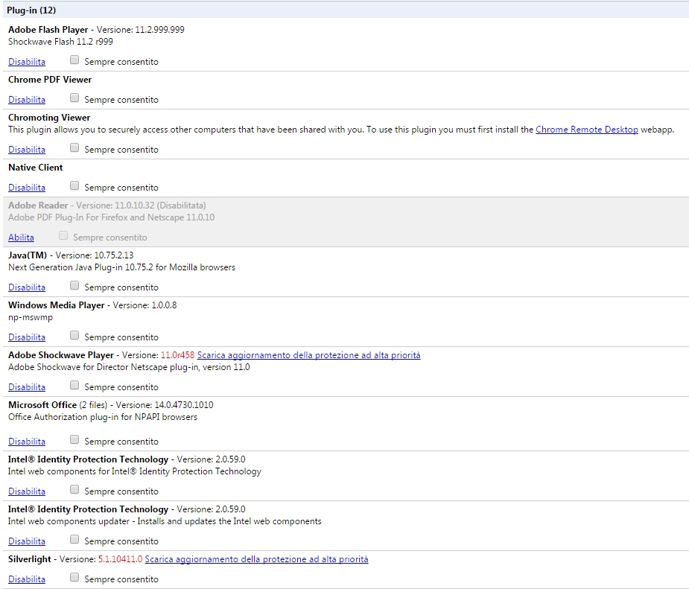Tick Sempre consentito for Adobe Flash Player

74,60
